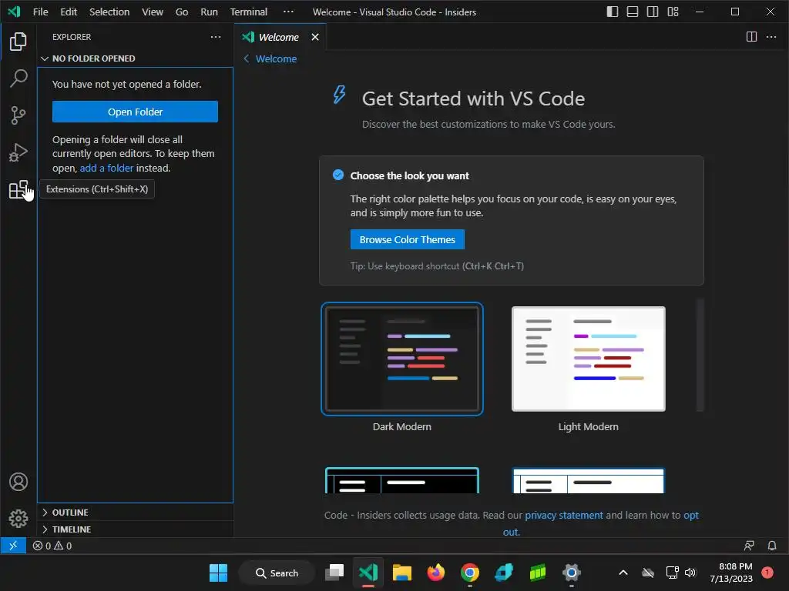Mark the 'Choose the look you want' step checkmark
This screenshot has height=591, width=789.
338,175
